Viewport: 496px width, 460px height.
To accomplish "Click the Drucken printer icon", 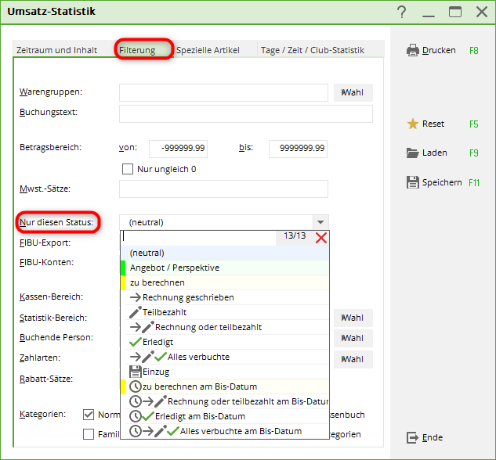I will pos(413,50).
